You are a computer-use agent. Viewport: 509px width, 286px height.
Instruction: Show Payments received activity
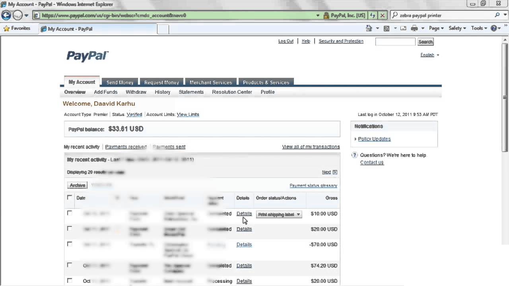[126, 147]
